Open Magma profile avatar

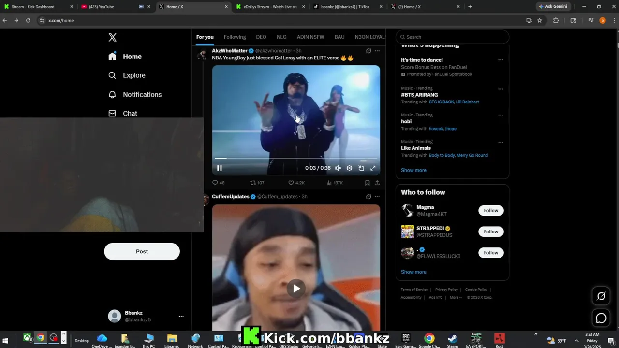point(407,210)
